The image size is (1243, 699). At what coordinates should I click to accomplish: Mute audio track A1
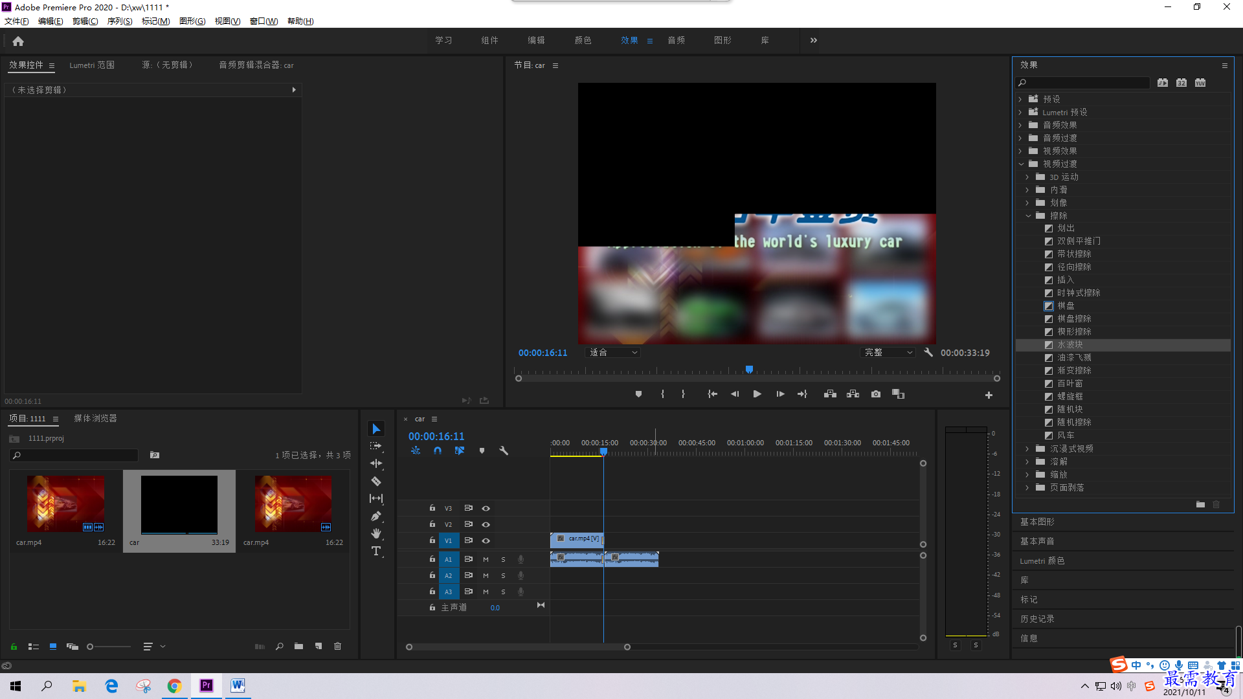[x=486, y=559]
